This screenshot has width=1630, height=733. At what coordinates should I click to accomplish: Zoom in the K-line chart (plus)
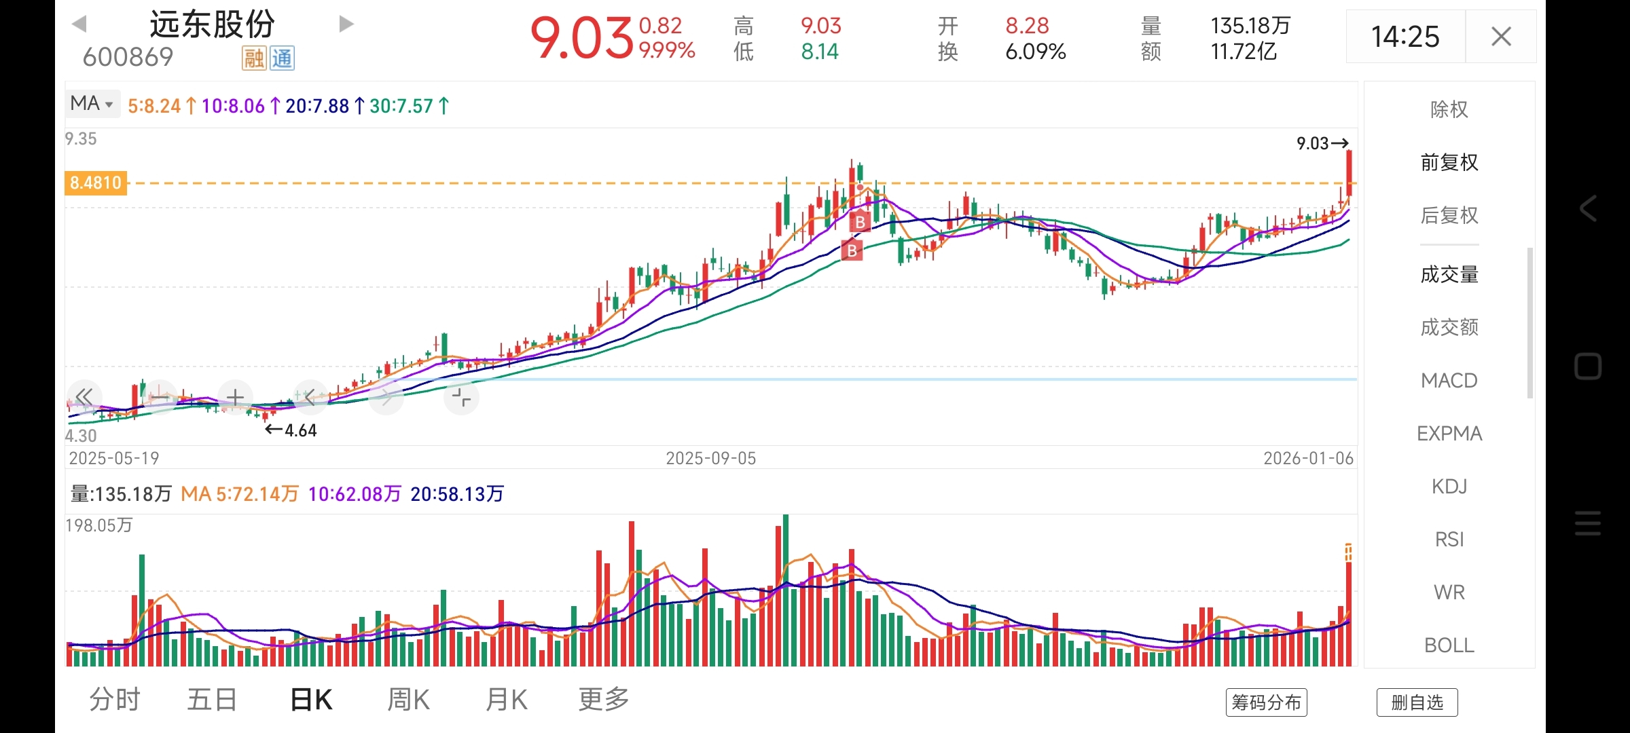coord(236,397)
